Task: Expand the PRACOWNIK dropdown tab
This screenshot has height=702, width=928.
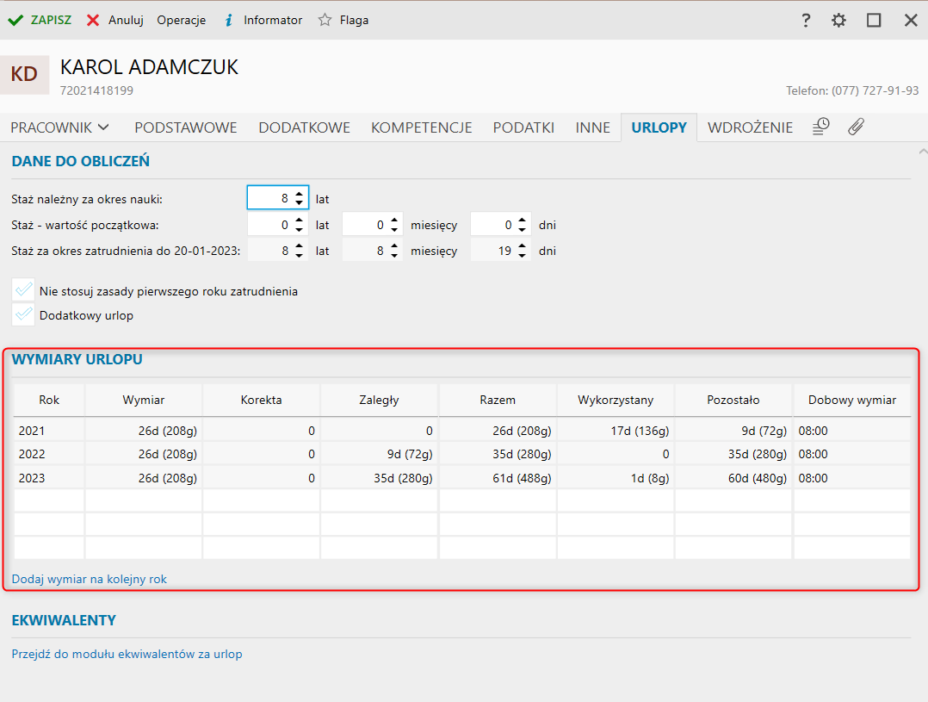Action: click(x=60, y=127)
